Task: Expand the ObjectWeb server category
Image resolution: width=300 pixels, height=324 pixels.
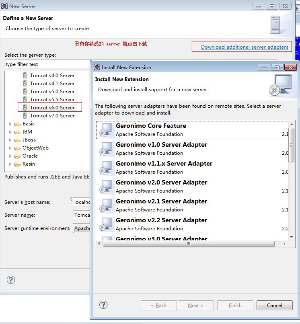Action: 10,148
